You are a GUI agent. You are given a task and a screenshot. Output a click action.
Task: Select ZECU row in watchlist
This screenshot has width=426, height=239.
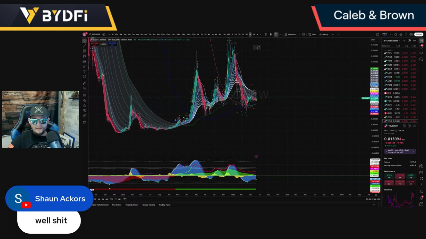(400, 117)
